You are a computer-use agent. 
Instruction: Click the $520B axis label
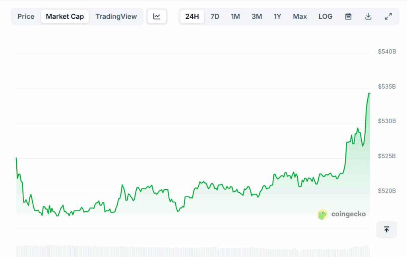pos(387,191)
